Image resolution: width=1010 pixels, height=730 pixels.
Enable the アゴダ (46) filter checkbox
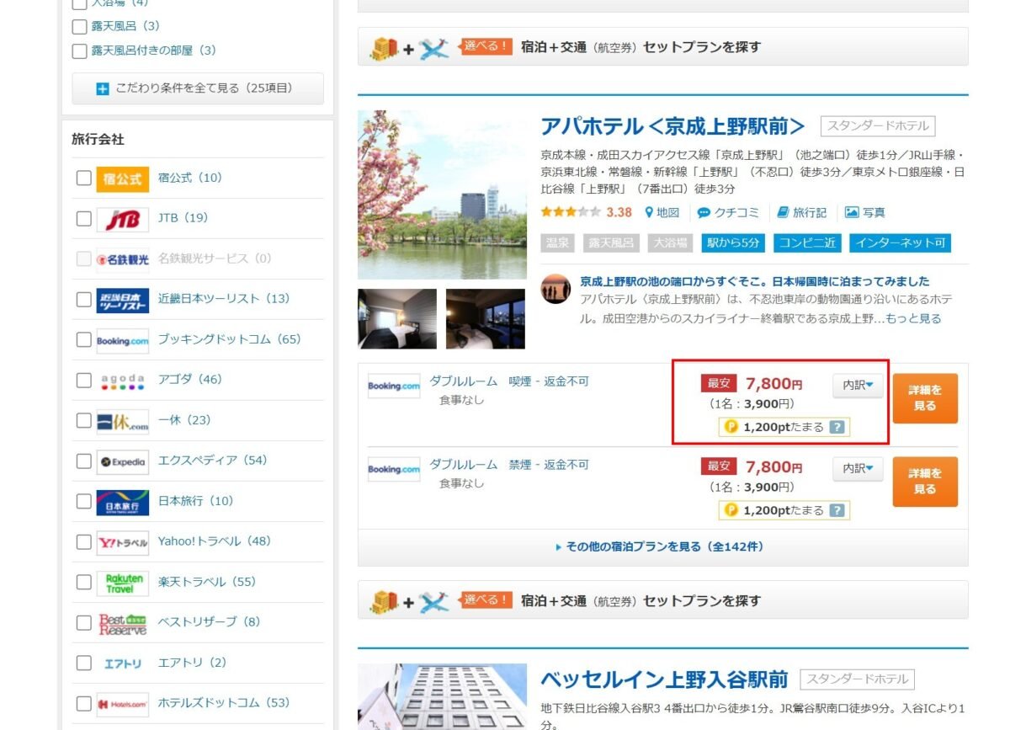(84, 381)
